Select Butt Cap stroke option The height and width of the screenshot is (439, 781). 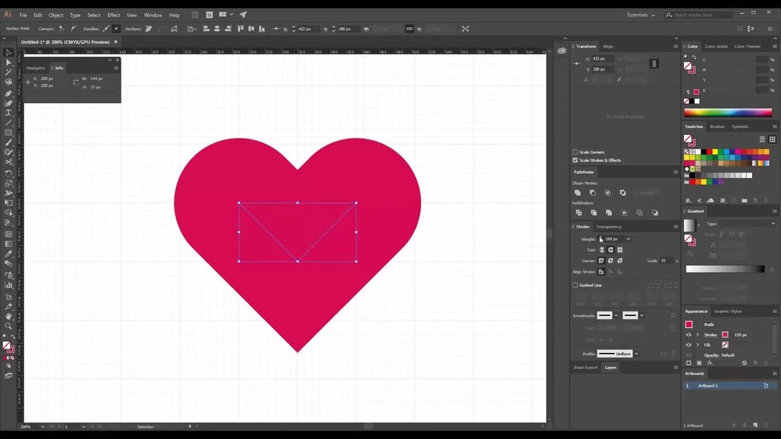[602, 250]
